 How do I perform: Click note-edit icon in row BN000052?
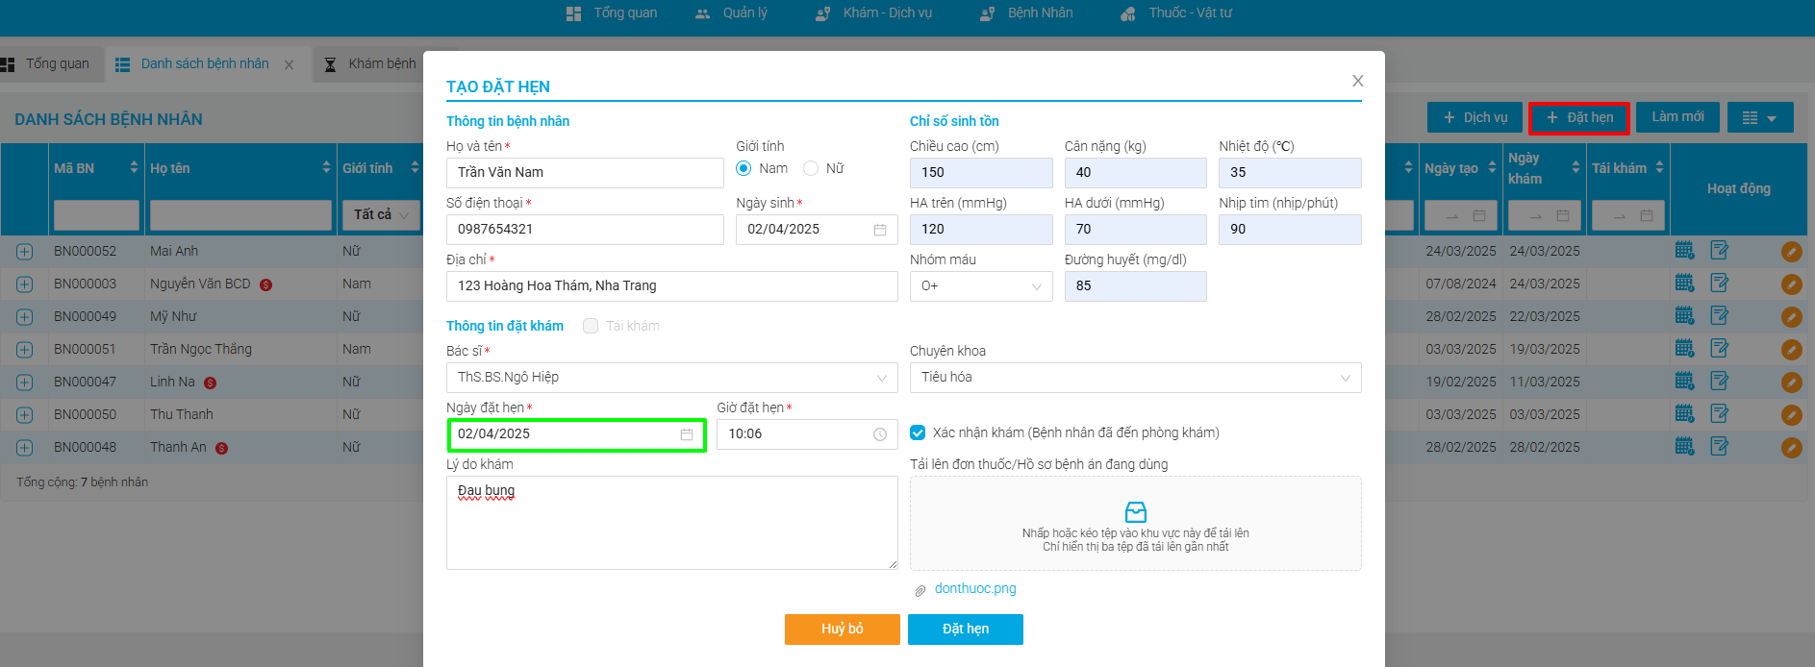tap(1720, 251)
